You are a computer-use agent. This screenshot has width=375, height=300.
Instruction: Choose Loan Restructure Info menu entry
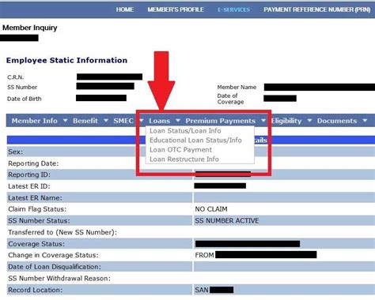(184, 159)
